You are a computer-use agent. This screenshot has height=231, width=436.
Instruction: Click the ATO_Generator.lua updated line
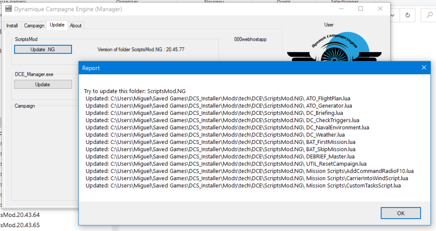[x=218, y=106]
